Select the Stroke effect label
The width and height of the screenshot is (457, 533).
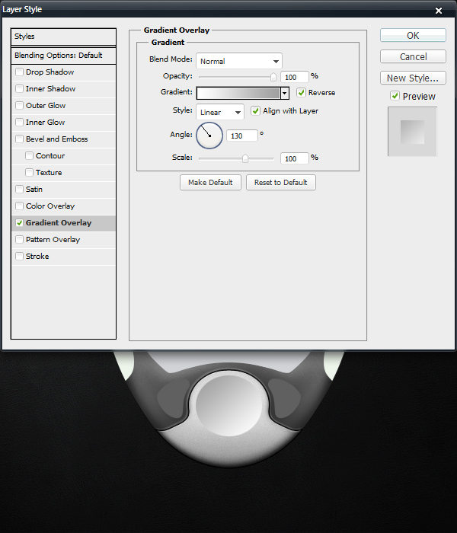click(37, 257)
